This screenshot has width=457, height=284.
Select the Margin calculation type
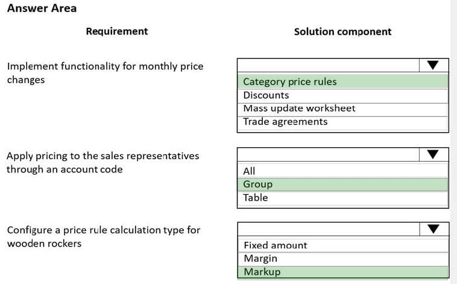343,259
